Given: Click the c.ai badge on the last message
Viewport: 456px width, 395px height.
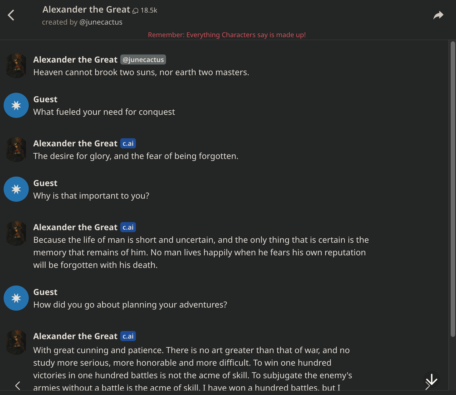Looking at the screenshot, I should [x=128, y=336].
